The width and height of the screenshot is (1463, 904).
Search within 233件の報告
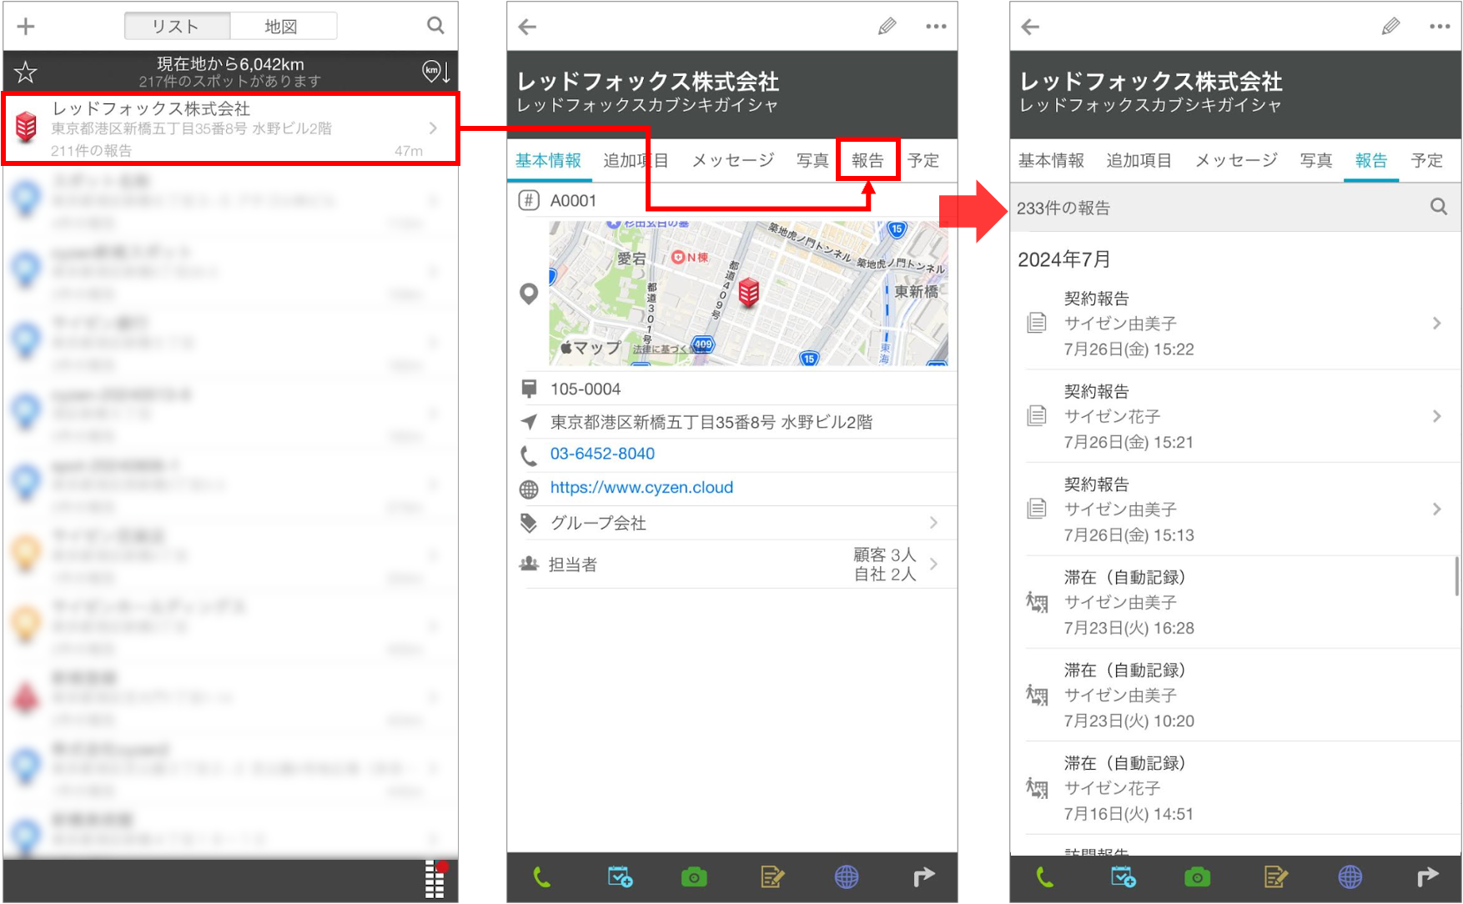point(1439,207)
